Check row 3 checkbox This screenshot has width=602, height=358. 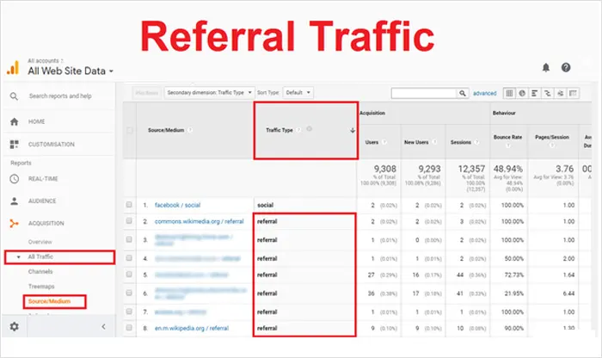click(129, 239)
